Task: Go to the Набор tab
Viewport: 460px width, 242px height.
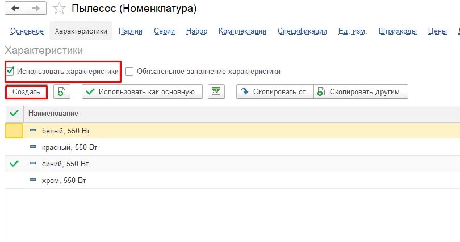Action: tap(197, 31)
